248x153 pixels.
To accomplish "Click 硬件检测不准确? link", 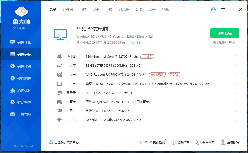I will 224,42.
